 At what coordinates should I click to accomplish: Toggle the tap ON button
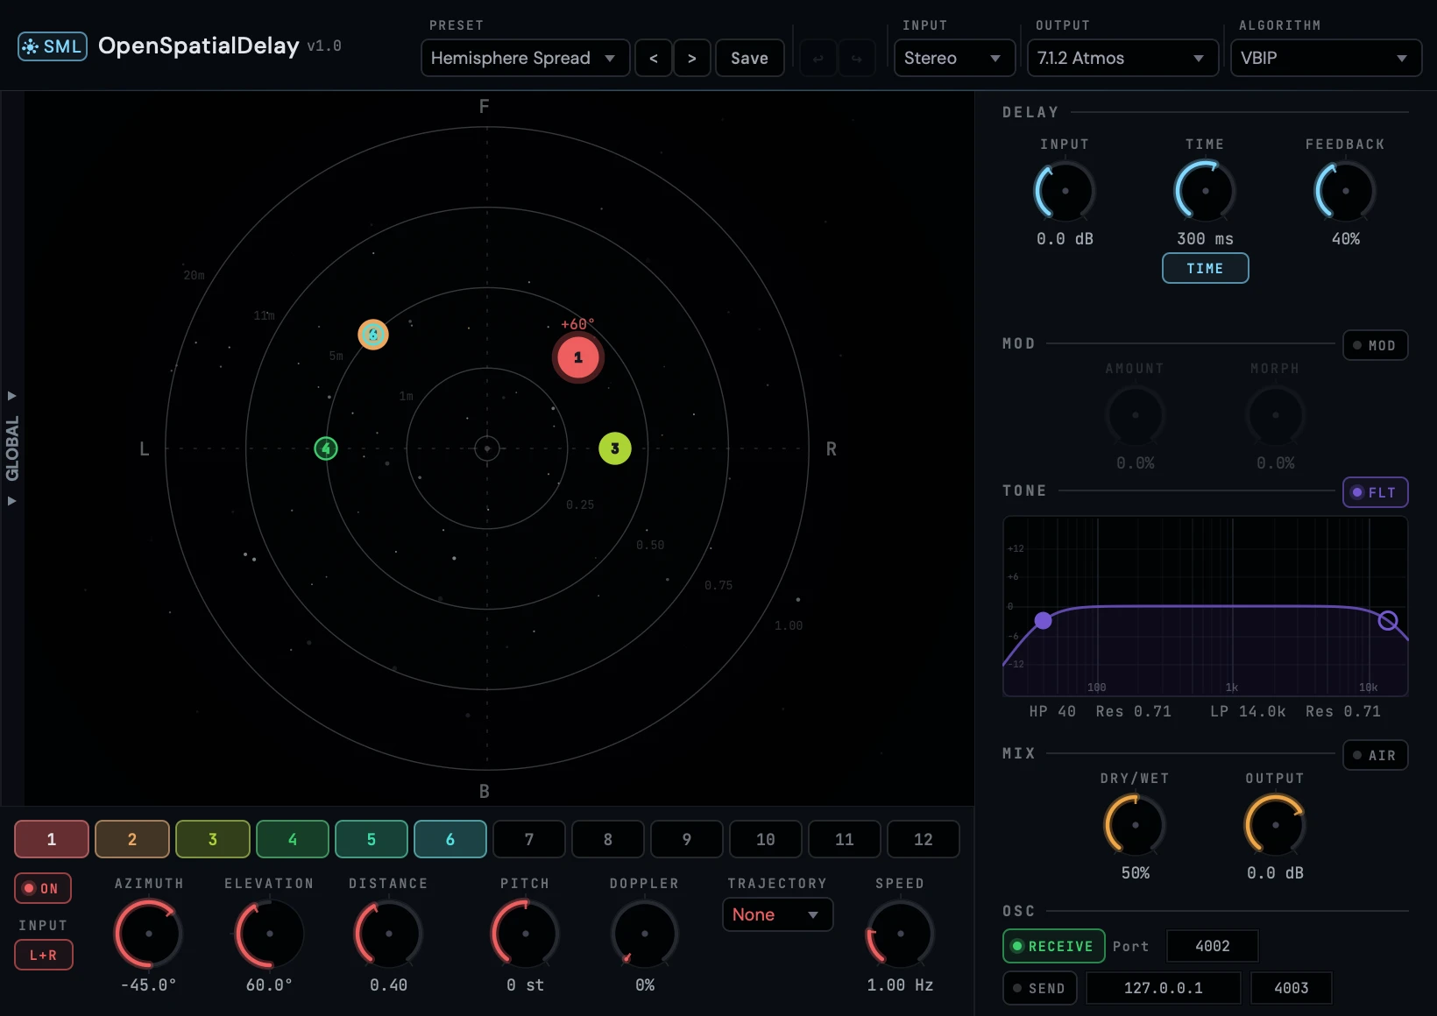[x=43, y=888]
